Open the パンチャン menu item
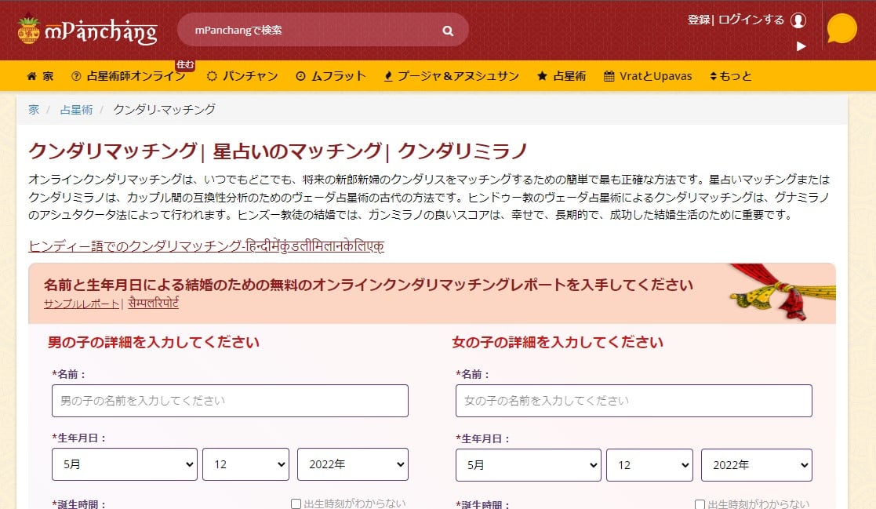Image resolution: width=876 pixels, height=509 pixels. [x=242, y=76]
